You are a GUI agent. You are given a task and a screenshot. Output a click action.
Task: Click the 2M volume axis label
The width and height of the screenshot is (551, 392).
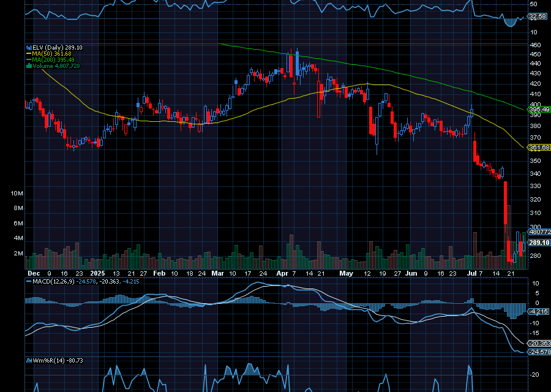point(18,254)
